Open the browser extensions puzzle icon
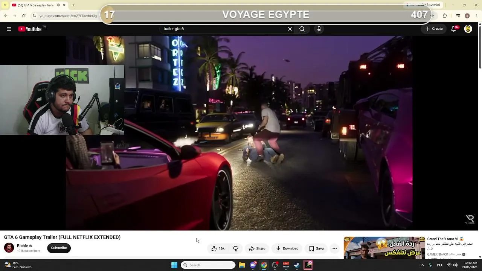This screenshot has height=271, width=482. [445, 16]
